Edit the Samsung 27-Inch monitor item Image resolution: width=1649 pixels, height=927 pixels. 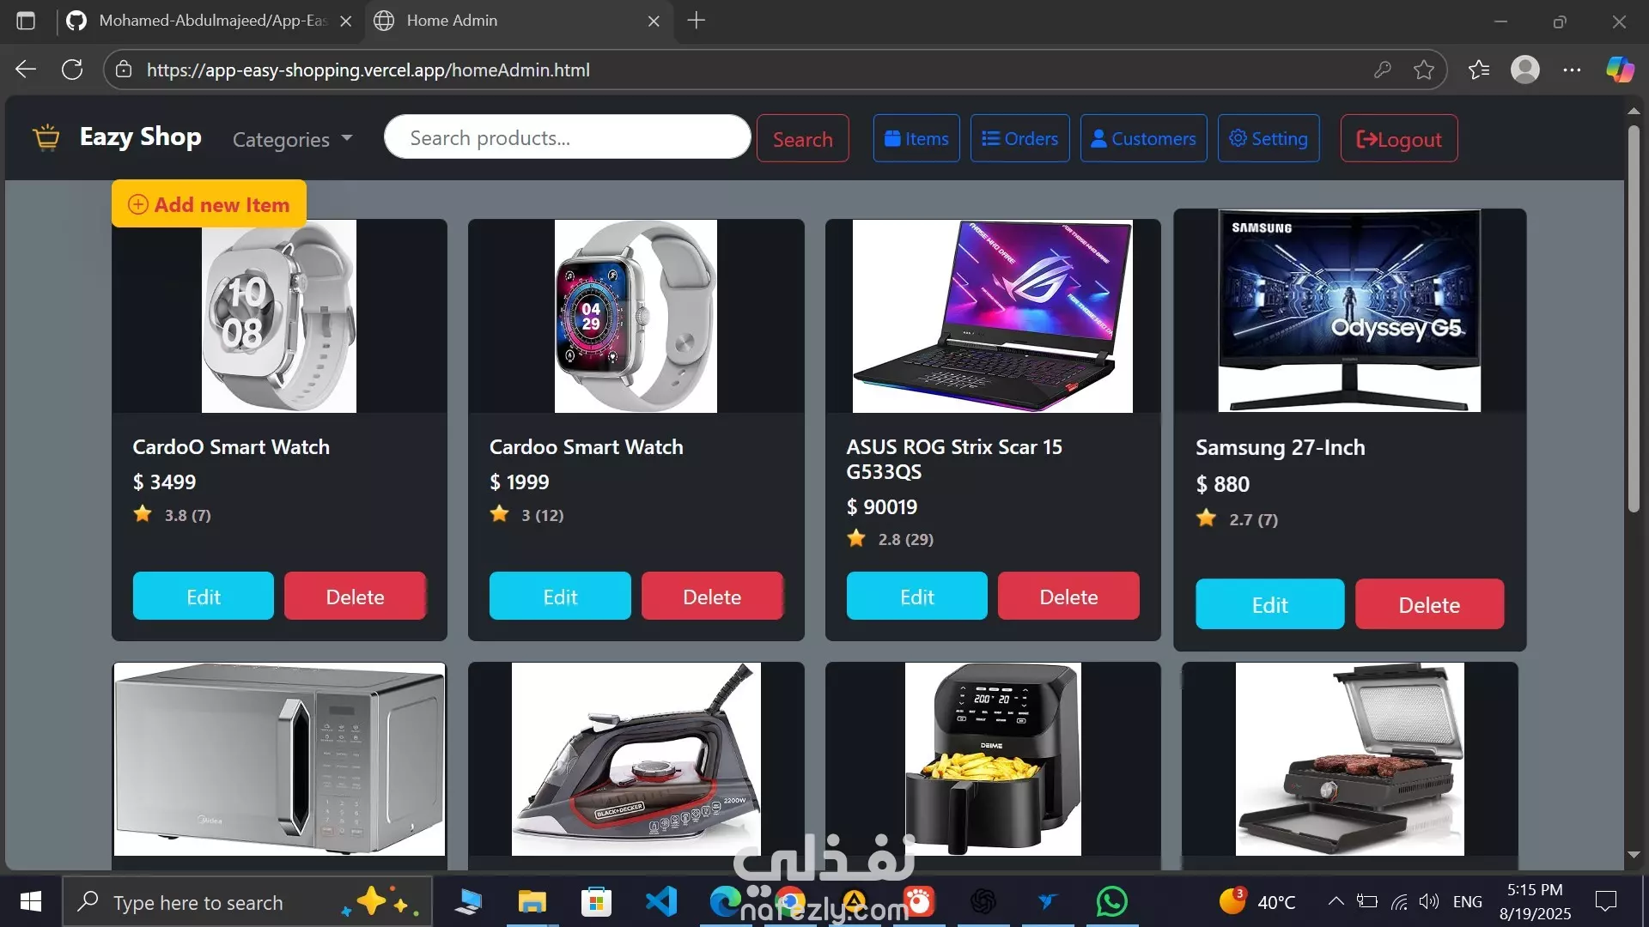1269,604
